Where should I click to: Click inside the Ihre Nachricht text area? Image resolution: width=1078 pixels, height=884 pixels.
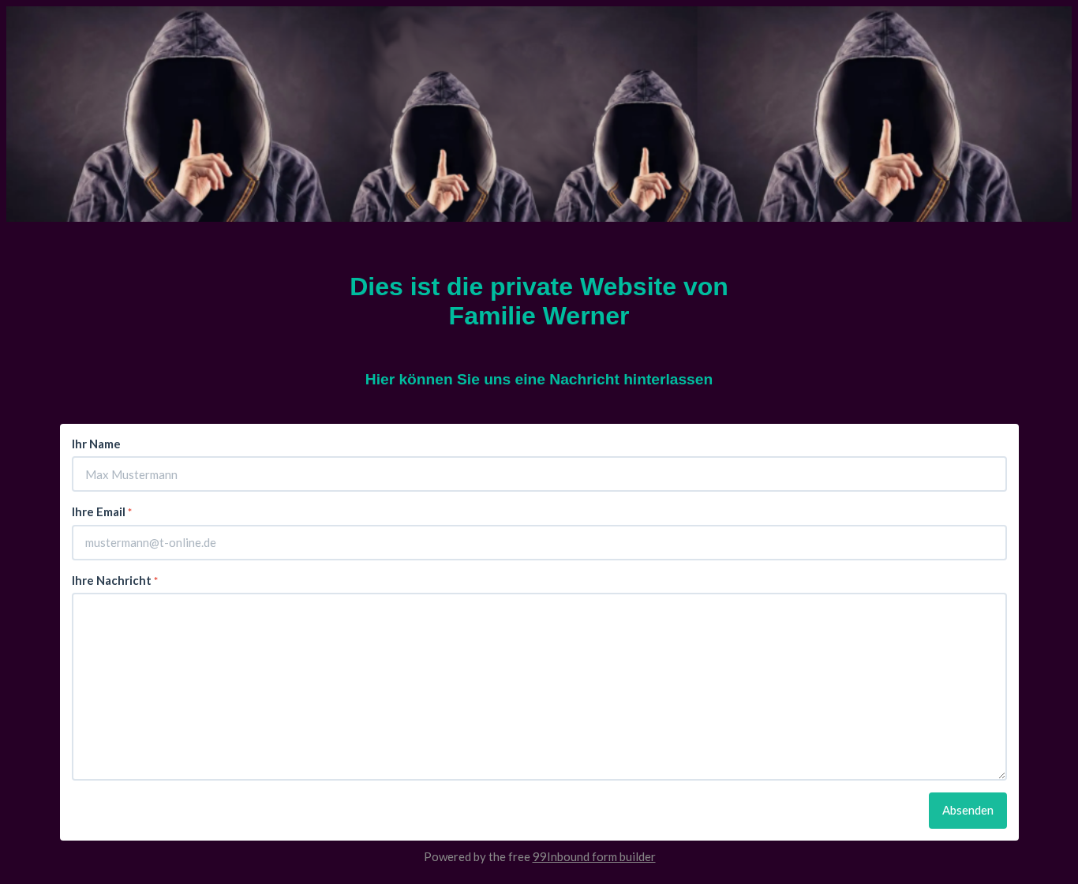[539, 687]
